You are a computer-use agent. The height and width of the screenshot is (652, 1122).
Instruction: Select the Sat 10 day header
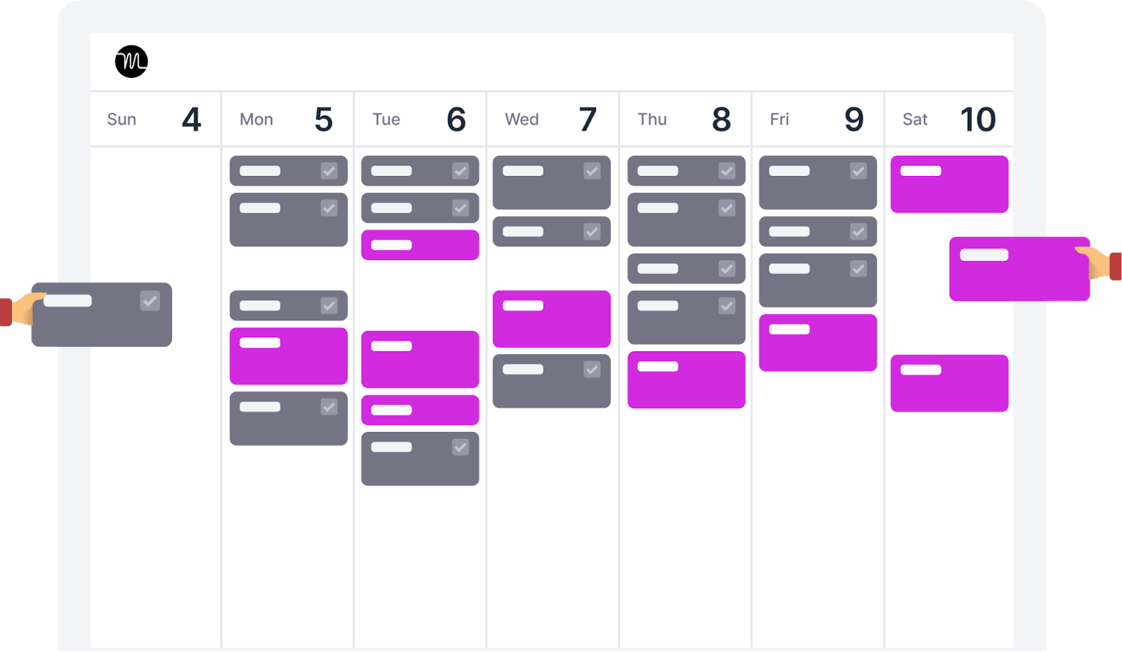(x=949, y=119)
